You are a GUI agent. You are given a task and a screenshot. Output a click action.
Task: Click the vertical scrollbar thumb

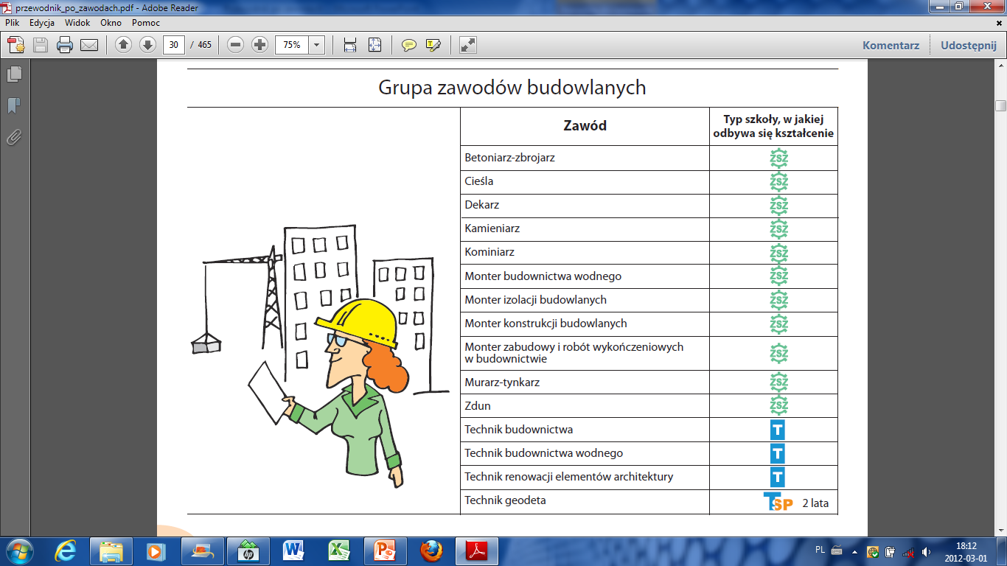(x=1000, y=105)
